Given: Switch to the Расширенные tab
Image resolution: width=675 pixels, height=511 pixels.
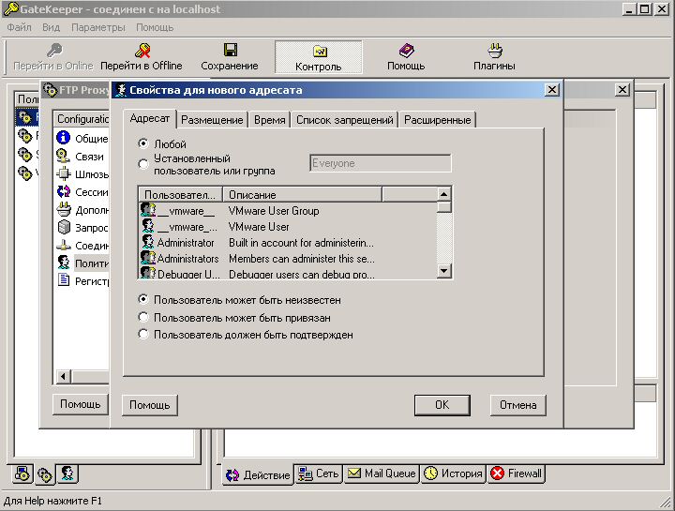Looking at the screenshot, I should 438,120.
